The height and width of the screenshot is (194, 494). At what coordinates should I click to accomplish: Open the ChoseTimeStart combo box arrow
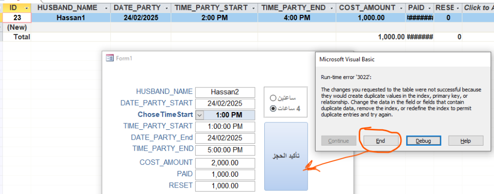[x=200, y=115]
